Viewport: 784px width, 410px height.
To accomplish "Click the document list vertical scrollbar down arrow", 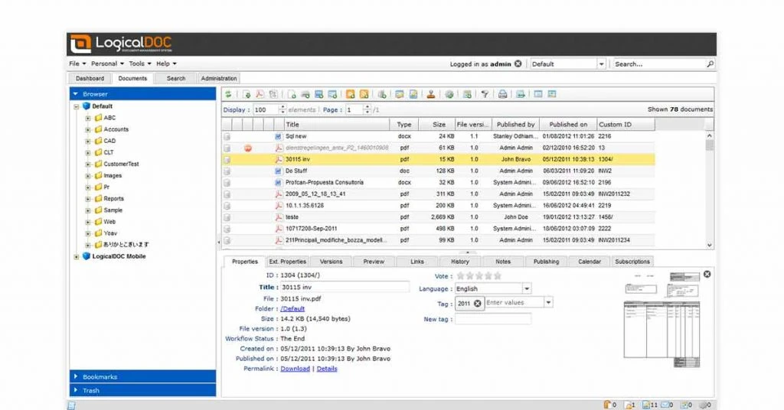I will [710, 246].
